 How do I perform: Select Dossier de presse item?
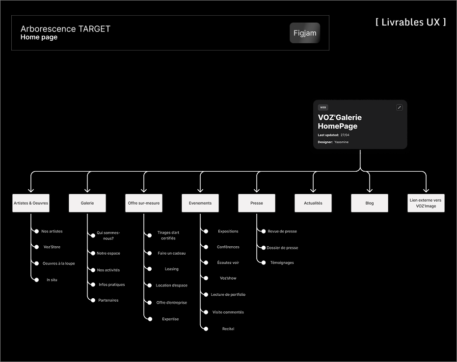click(x=282, y=248)
